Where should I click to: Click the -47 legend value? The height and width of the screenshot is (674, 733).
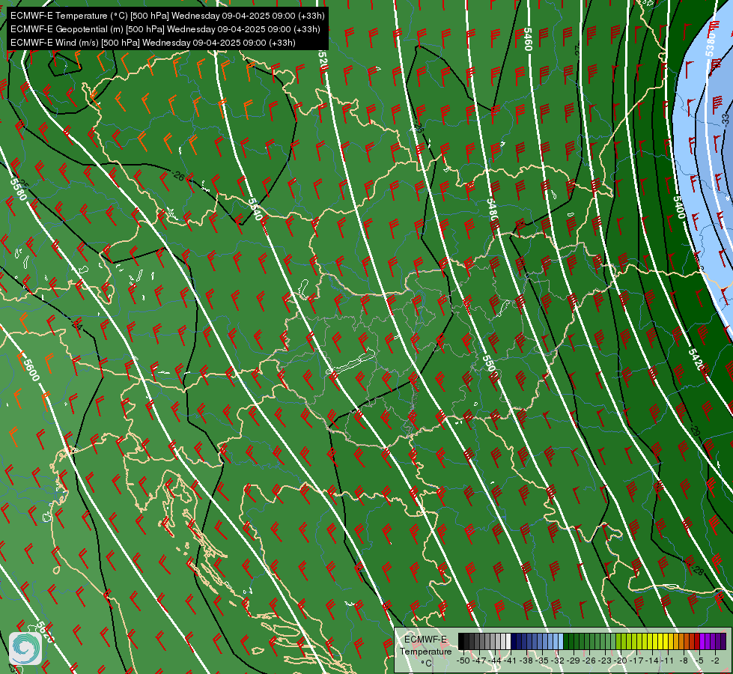[480, 661]
